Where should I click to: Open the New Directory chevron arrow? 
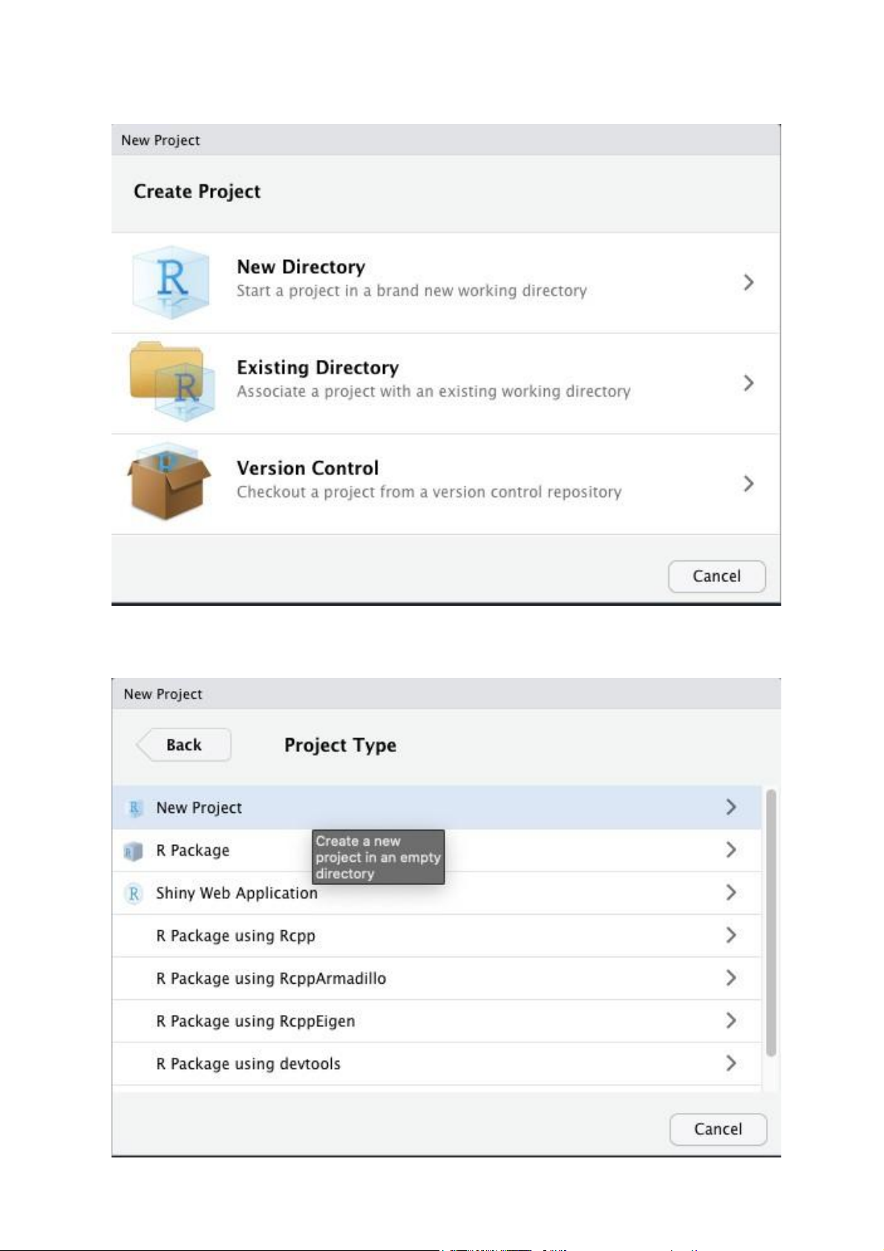tap(748, 282)
